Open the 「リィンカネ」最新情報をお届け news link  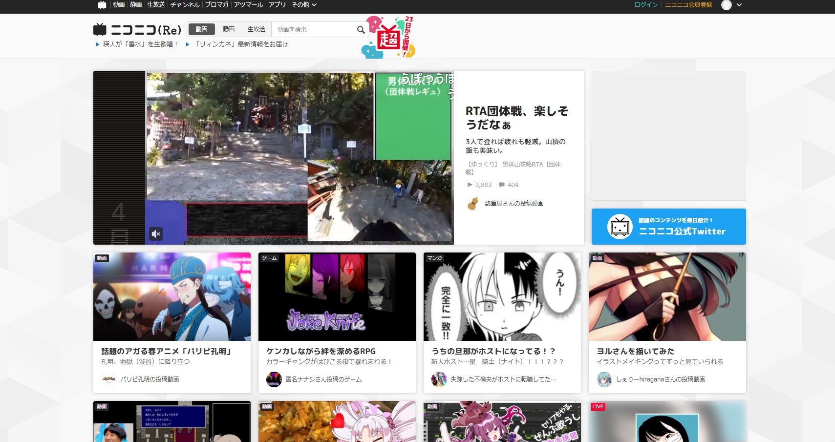(x=241, y=44)
